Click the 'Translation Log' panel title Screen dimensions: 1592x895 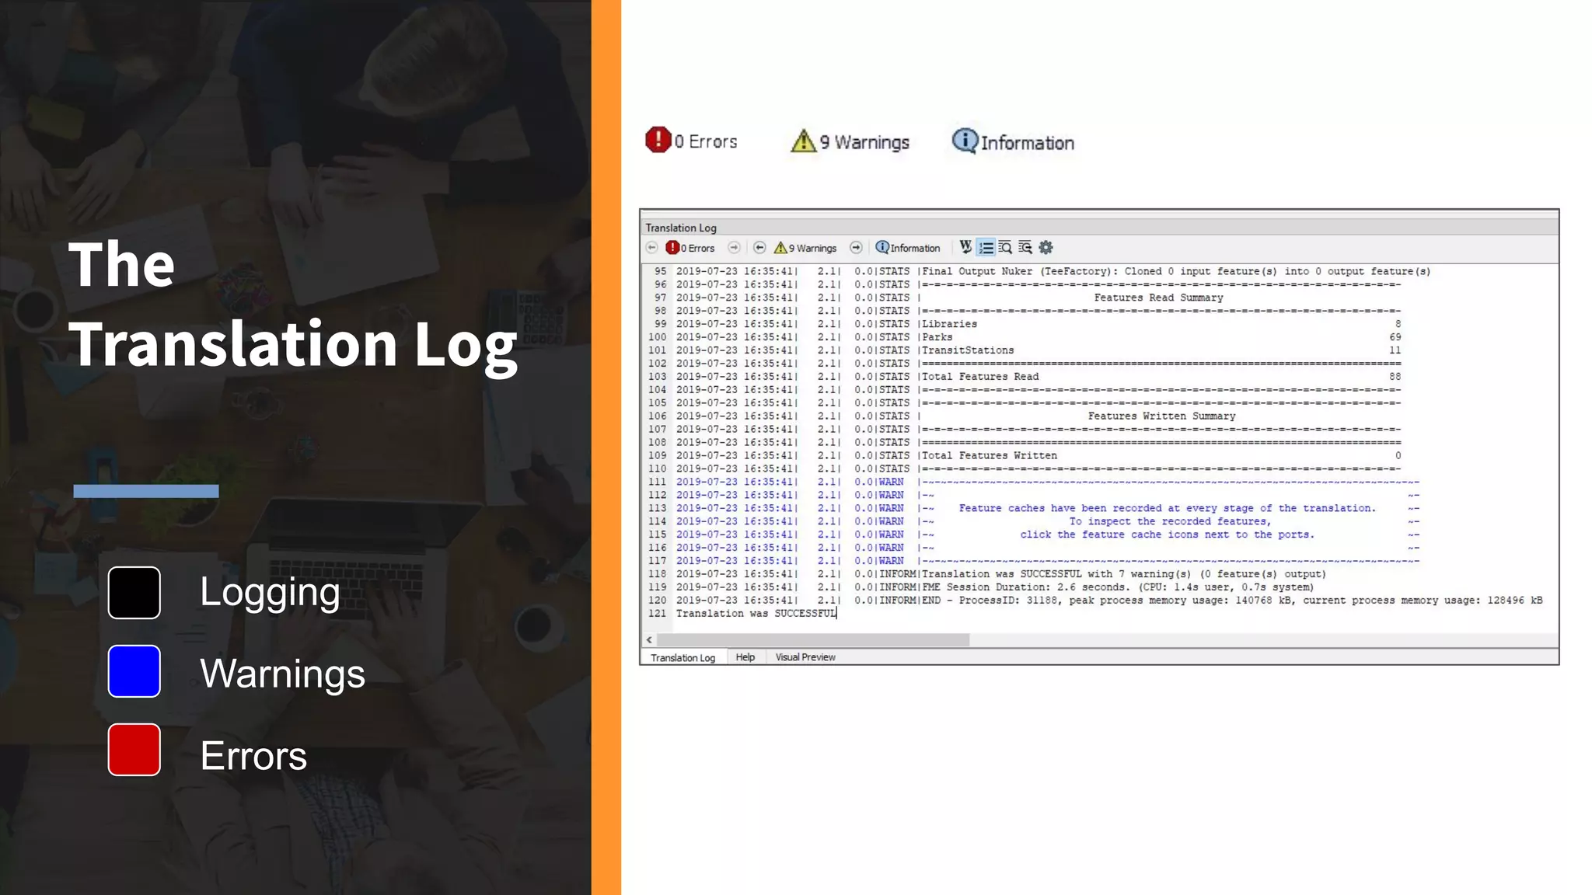tap(681, 228)
